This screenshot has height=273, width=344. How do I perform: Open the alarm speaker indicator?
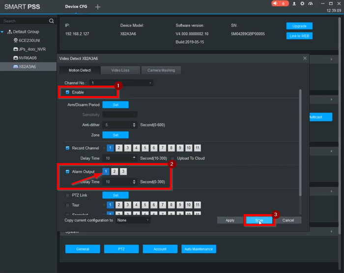pyautogui.click(x=280, y=3)
